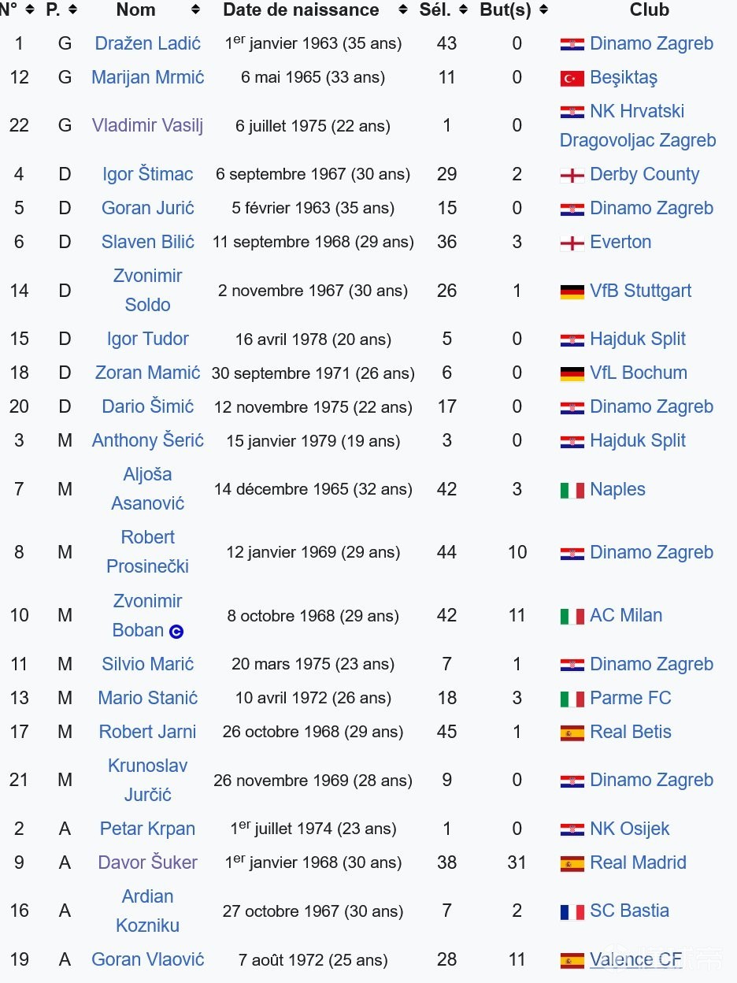737x983 pixels.
Task: Sort by Date de naissance arrows
Action: [403, 10]
